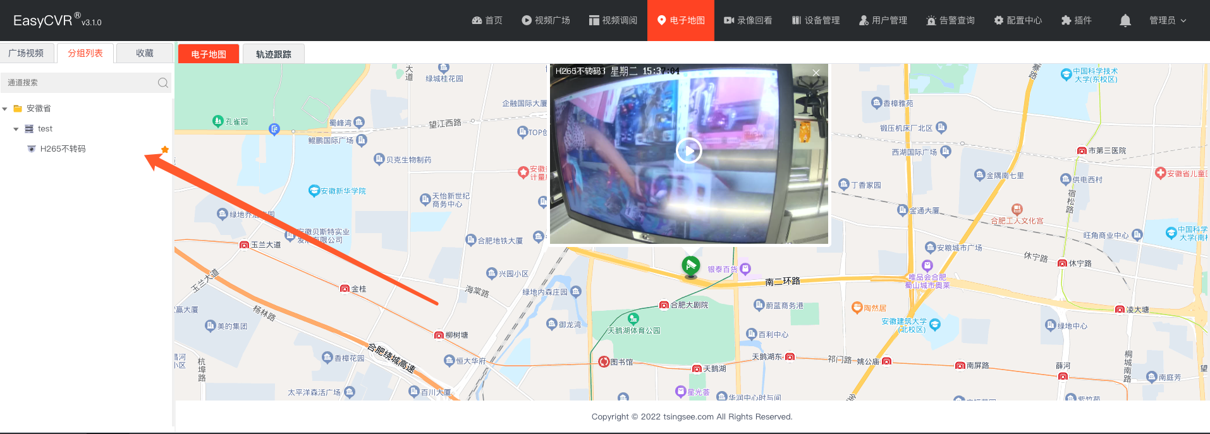This screenshot has width=1210, height=434.
Task: Click the 安徽新华学院 map marker
Action: coord(314,191)
